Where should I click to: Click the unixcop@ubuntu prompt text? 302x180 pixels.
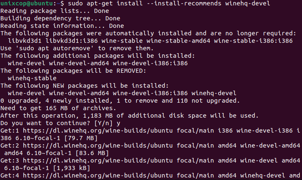(x=27, y=3)
